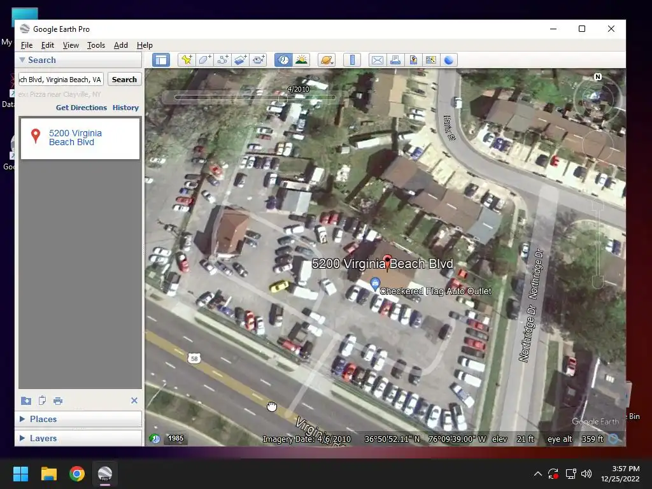Open the Windows Start menu
This screenshot has width=652, height=489.
point(20,474)
